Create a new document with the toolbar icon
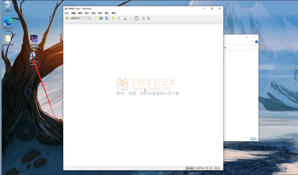This screenshot has width=298, height=175. click(x=96, y=18)
